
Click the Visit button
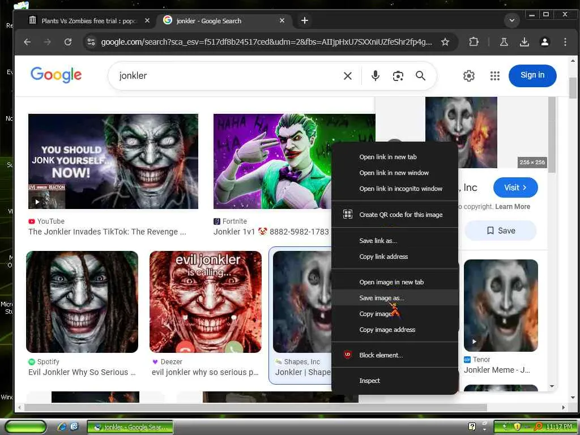click(x=515, y=187)
